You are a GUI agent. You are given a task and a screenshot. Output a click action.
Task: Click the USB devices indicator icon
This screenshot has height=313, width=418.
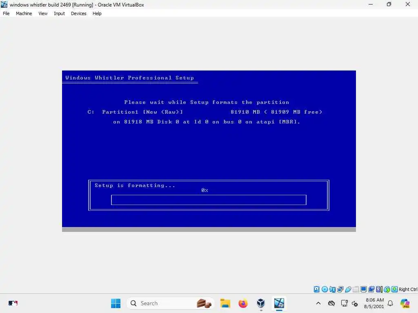pyautogui.click(x=348, y=289)
